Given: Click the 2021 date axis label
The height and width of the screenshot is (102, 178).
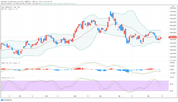Looking at the screenshot, I should point(75,96).
